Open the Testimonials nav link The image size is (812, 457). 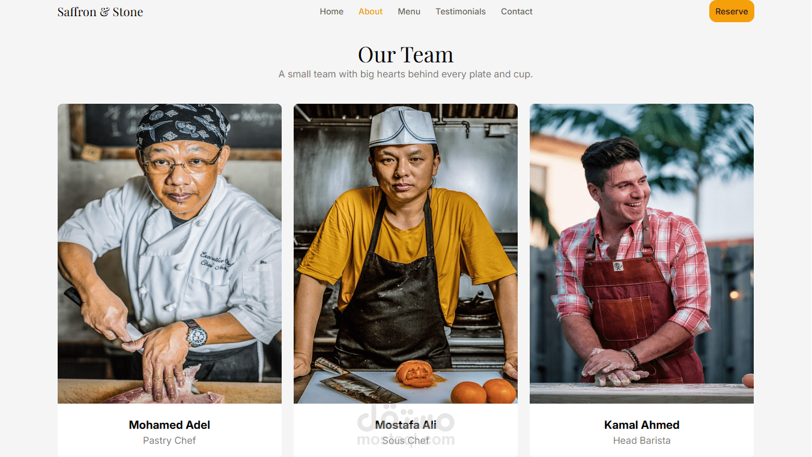coord(461,11)
